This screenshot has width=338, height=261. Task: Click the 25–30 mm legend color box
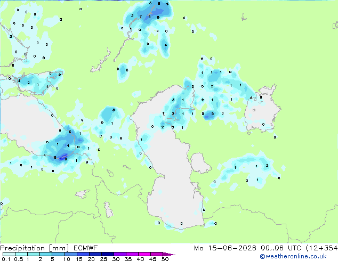[107, 254]
